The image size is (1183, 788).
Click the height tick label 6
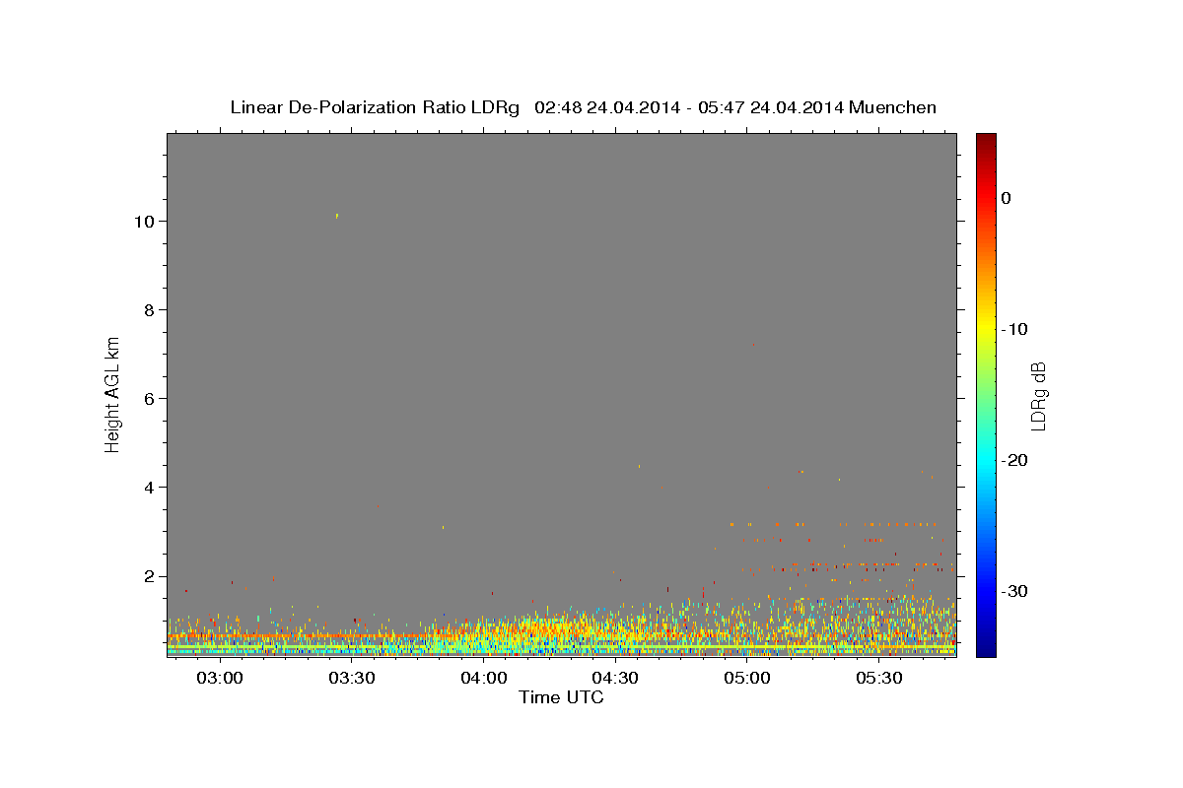148,398
